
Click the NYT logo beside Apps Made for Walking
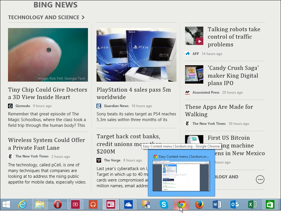187,124
